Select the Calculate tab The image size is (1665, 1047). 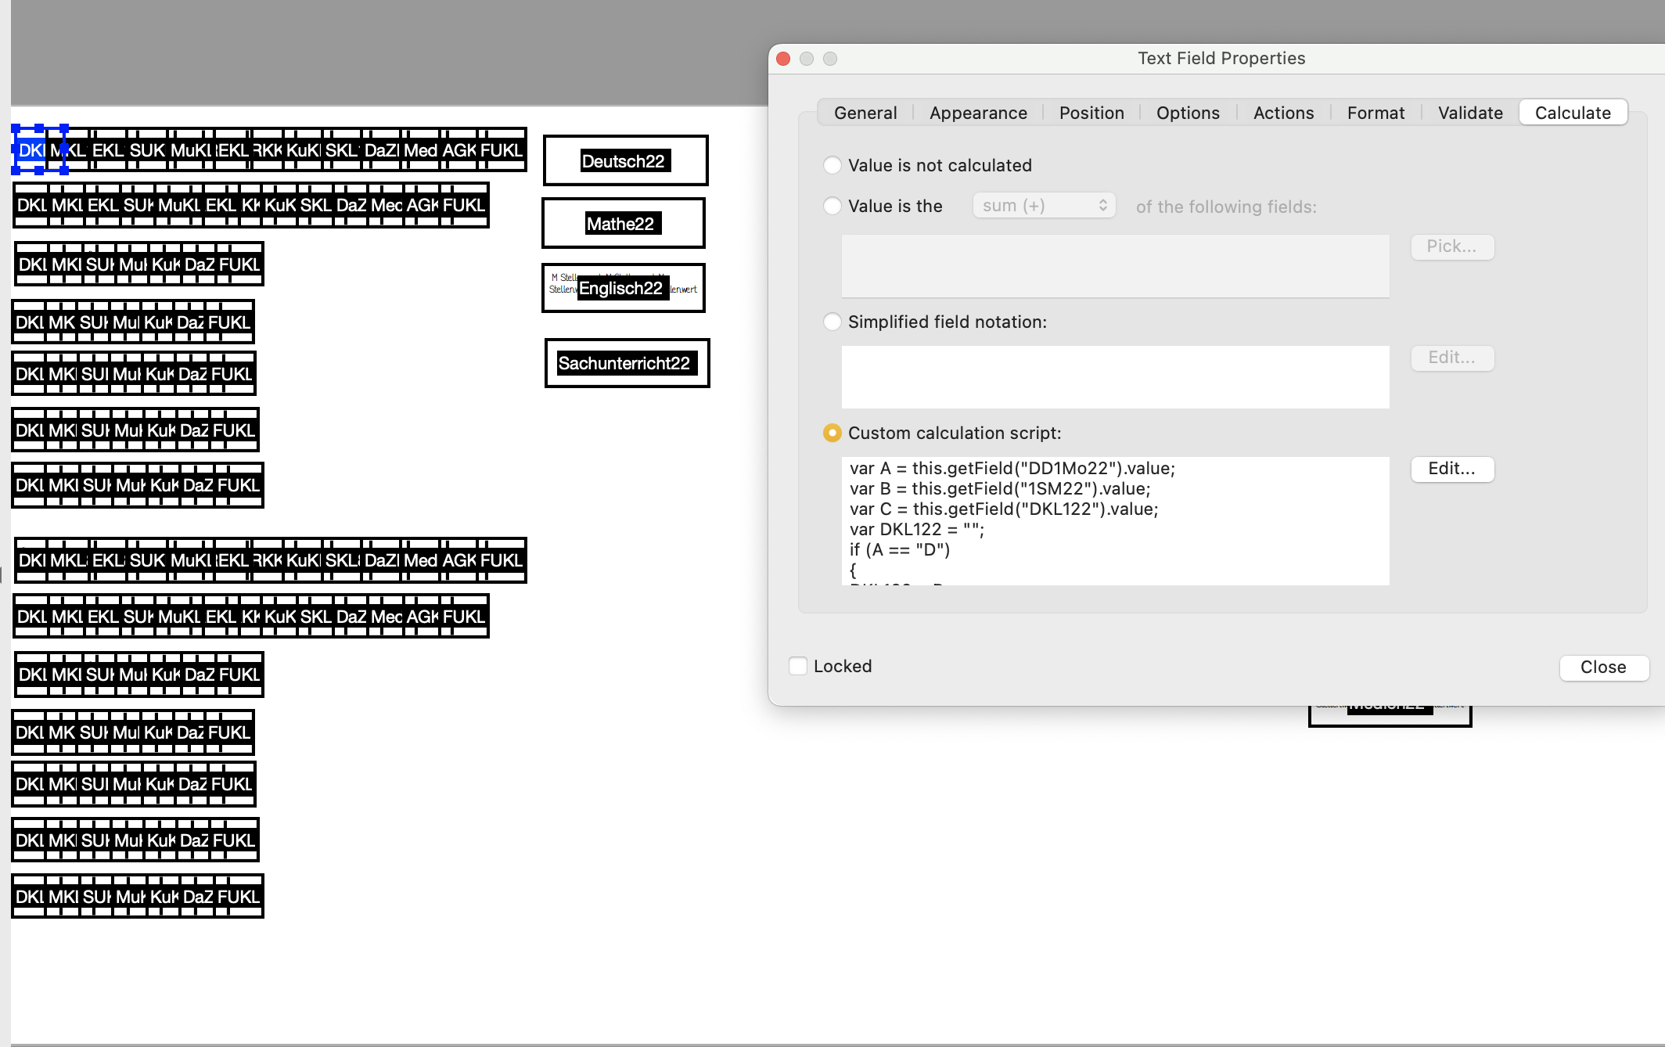click(1572, 112)
